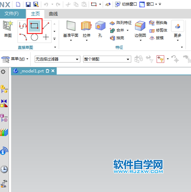Open resource bar settings gear
Image resolution: width=191 pixels, height=192 pixels.
3,72
